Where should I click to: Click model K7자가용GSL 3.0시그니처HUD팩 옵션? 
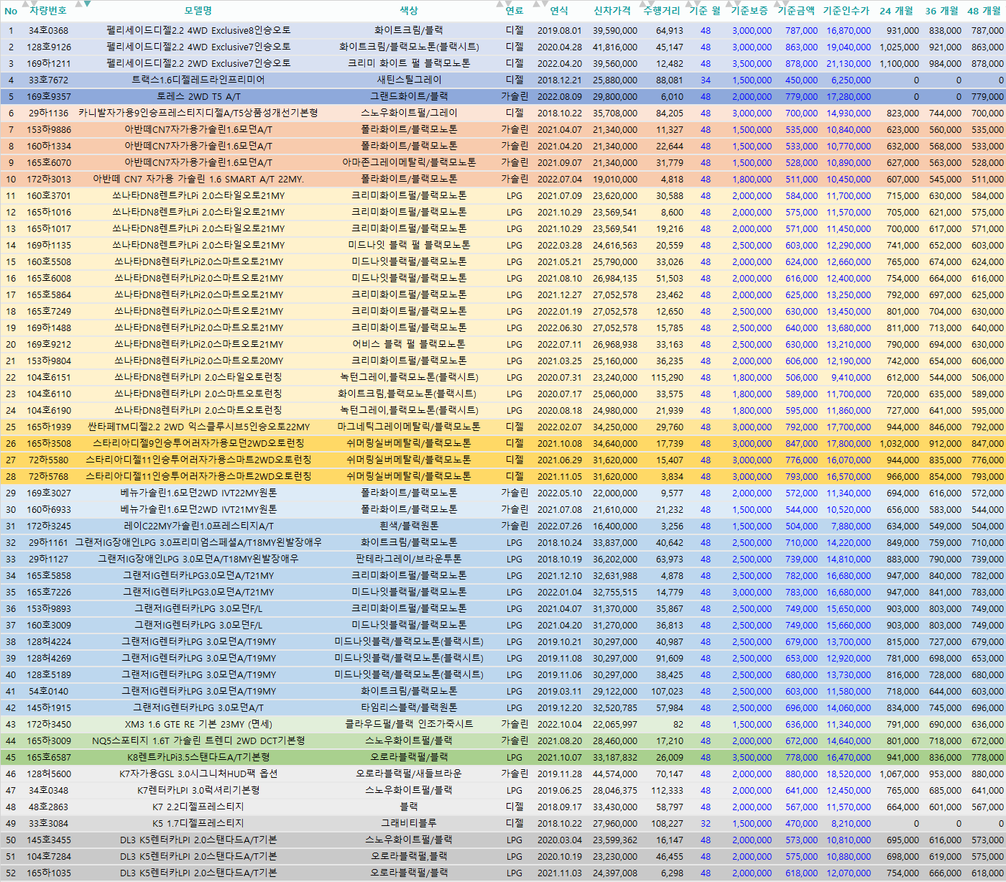(x=198, y=774)
